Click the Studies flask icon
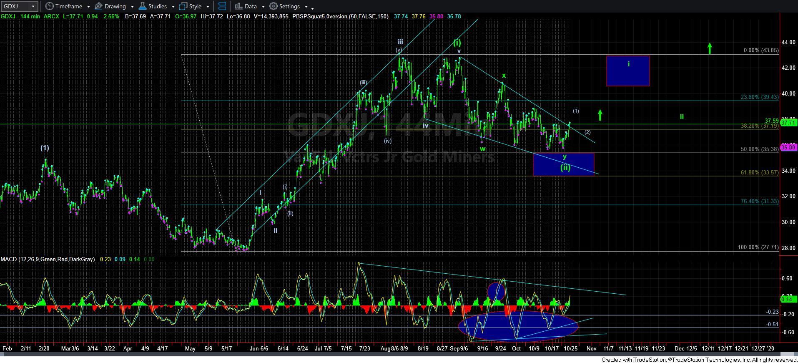Screen dimensions: 798x363 [x=143, y=6]
